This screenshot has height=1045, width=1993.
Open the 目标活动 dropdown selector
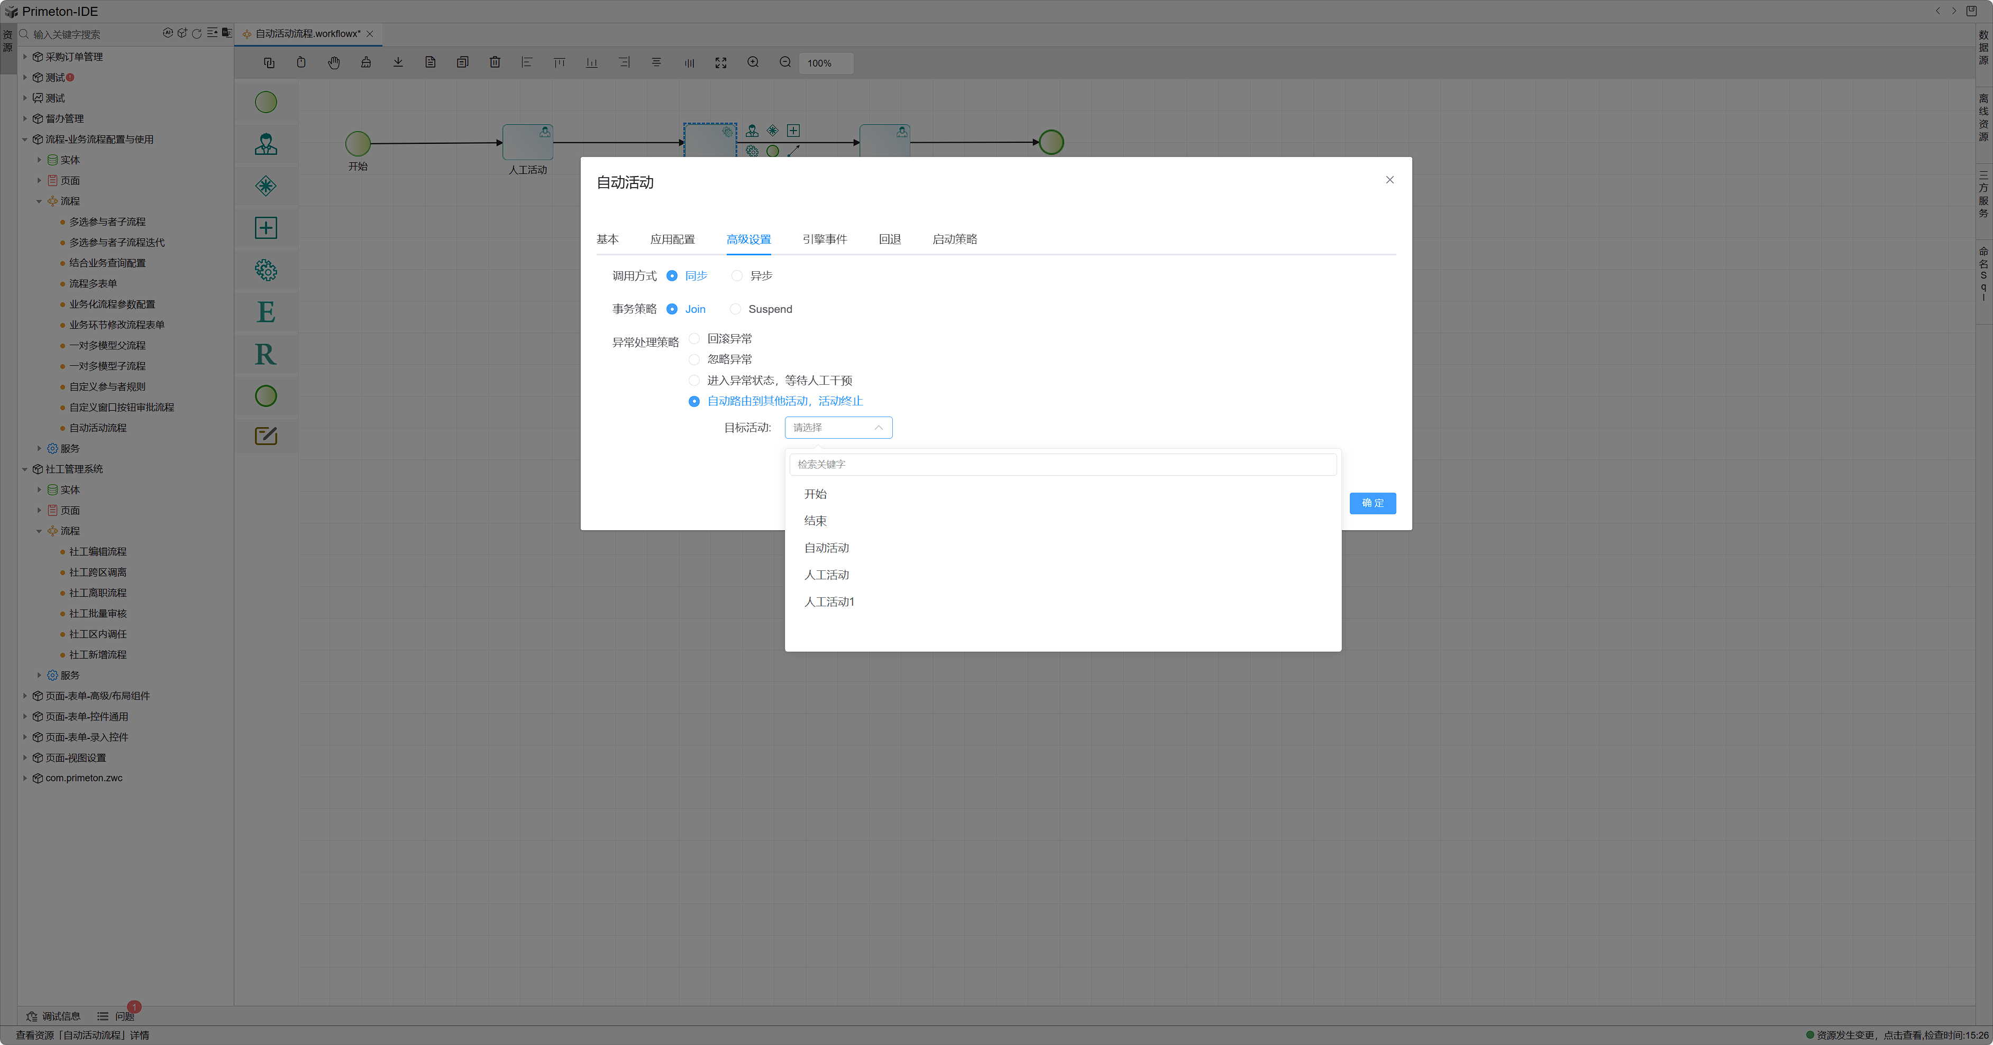(x=838, y=428)
